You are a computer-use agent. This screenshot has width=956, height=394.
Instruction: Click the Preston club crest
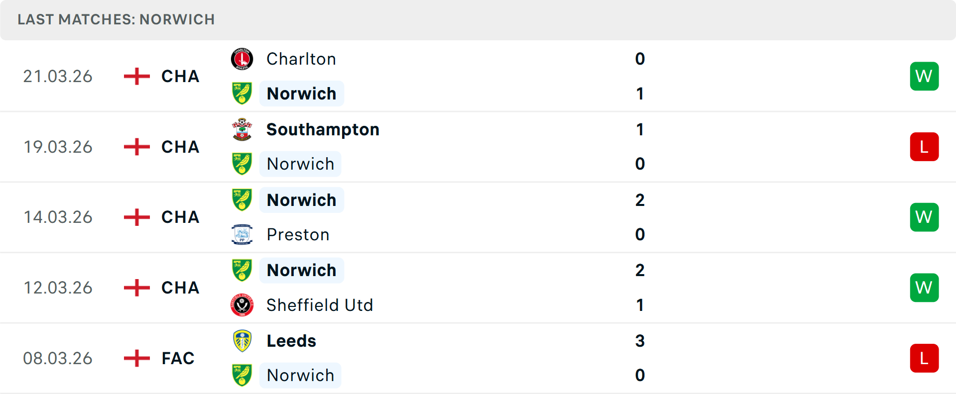(x=242, y=234)
